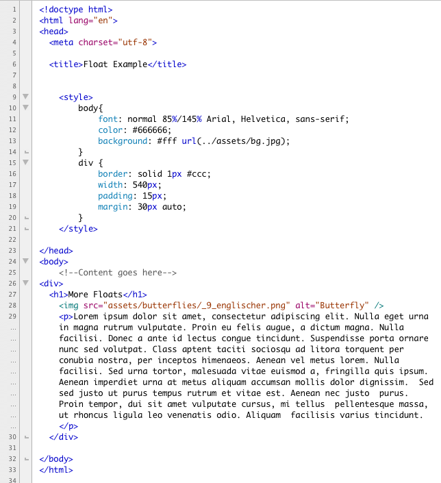Click the "Content goes here" comment
Screen dimensions: 441x483
click(x=123, y=273)
